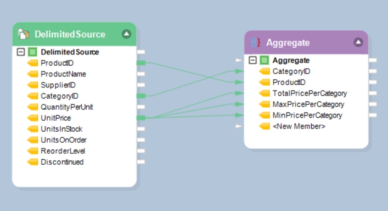Select the MaxPricePerCategory field
This screenshot has height=211, width=388.
[x=308, y=104]
